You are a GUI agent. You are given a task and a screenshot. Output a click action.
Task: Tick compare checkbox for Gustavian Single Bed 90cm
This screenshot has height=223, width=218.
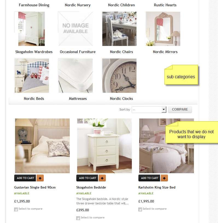16,209
